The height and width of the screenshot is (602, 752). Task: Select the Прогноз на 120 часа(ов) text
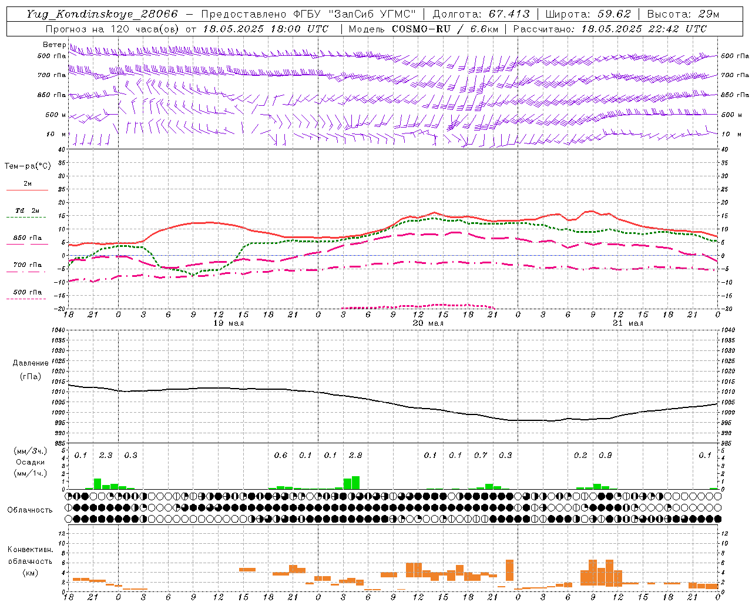tap(113, 29)
